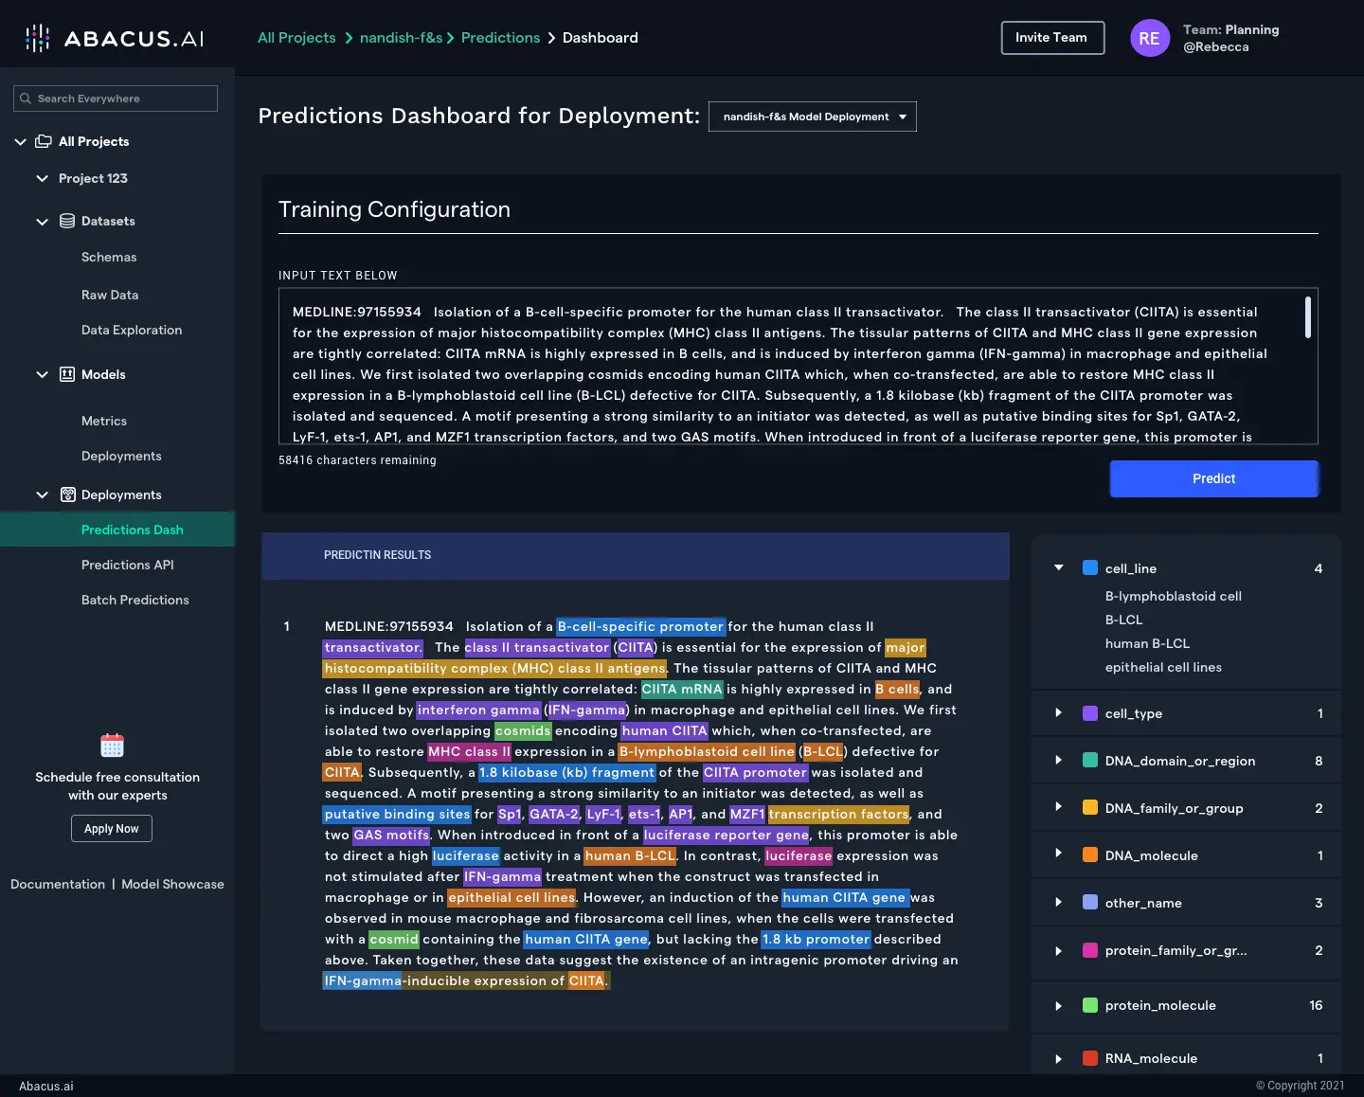Click the RE user avatar
The height and width of the screenshot is (1097, 1364).
click(x=1149, y=38)
